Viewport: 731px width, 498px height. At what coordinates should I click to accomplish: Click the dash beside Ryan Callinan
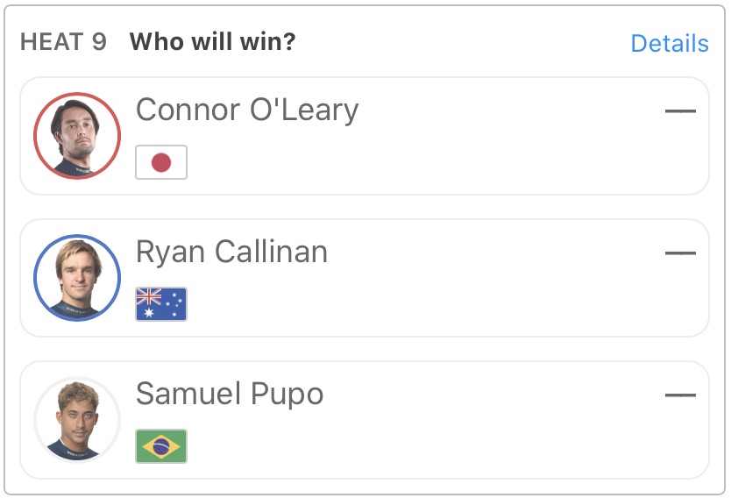(x=680, y=253)
